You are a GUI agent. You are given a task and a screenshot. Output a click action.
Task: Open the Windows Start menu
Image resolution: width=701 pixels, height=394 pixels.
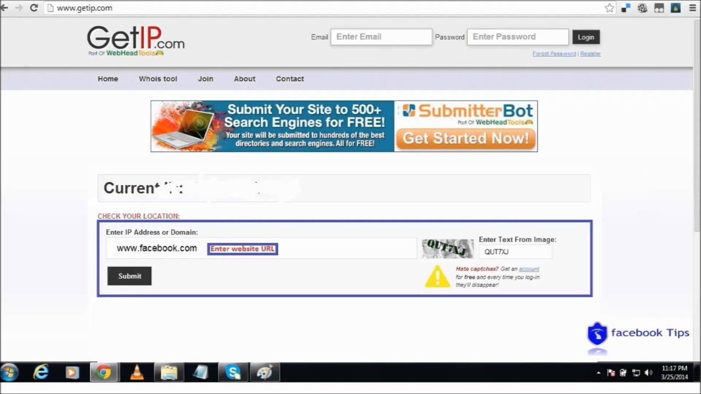(9, 373)
